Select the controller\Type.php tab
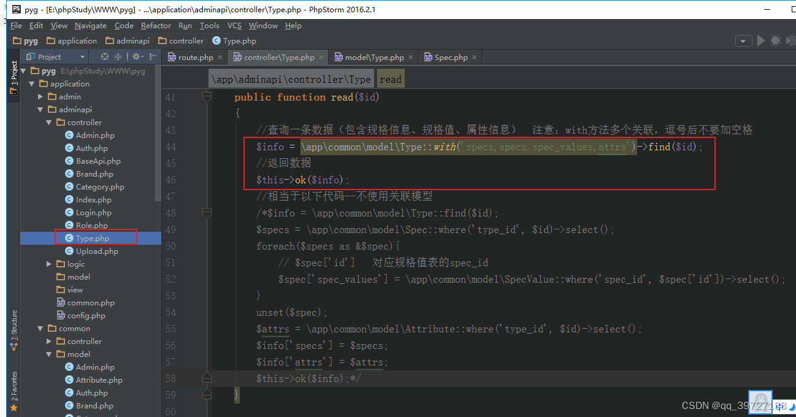This screenshot has width=796, height=417. [x=278, y=57]
